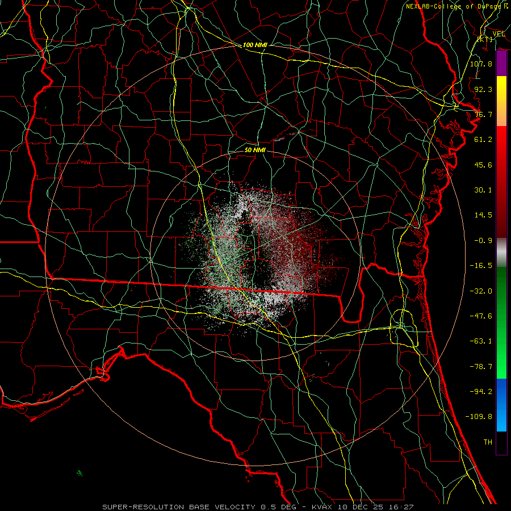Image resolution: width=511 pixels, height=511 pixels.
Task: Click the 14.5 legend value
Action: pyautogui.click(x=483, y=215)
